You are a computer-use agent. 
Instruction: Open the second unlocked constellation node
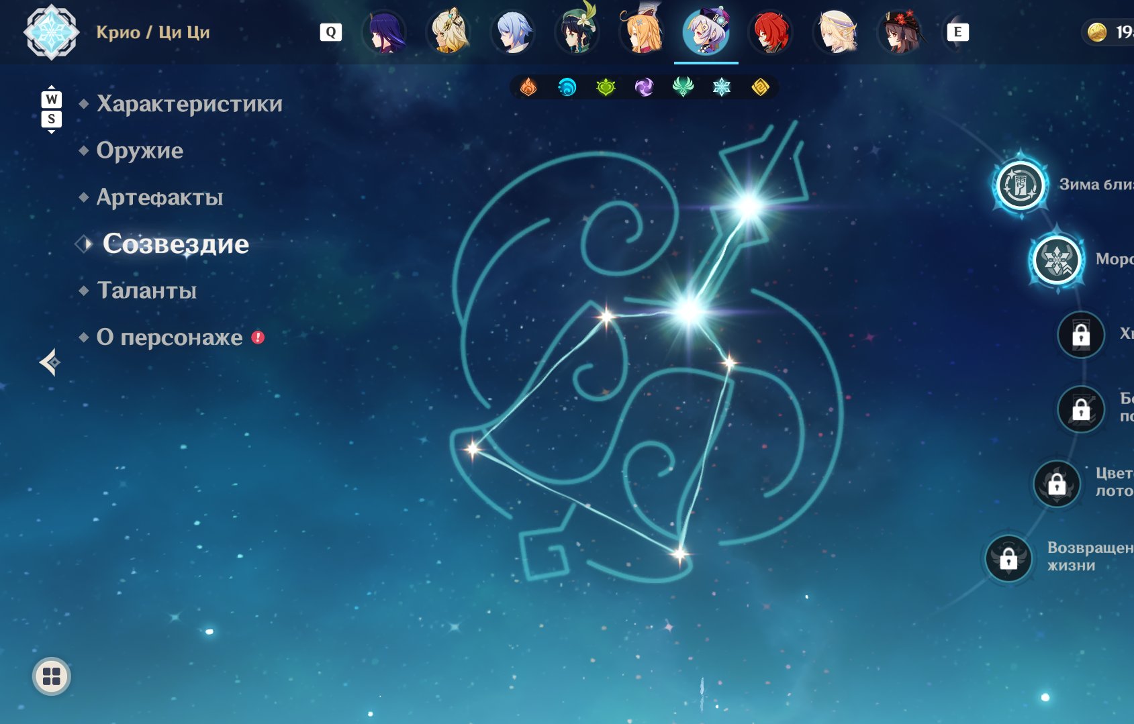click(x=1057, y=260)
